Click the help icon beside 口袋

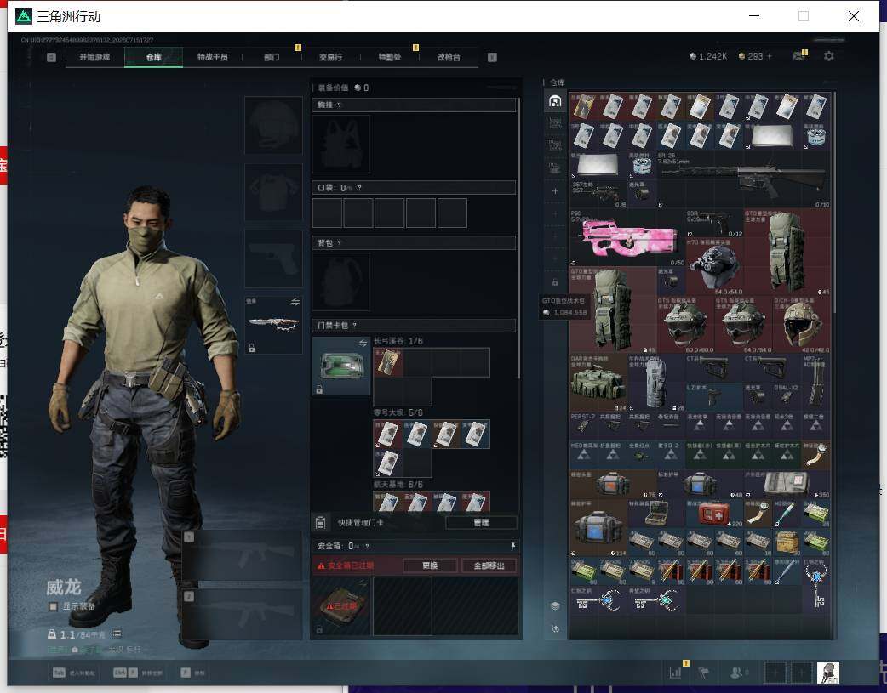(359, 188)
